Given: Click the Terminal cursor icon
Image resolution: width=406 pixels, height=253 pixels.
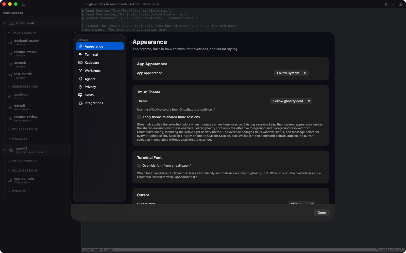Looking at the screenshot, I should click(80, 54).
